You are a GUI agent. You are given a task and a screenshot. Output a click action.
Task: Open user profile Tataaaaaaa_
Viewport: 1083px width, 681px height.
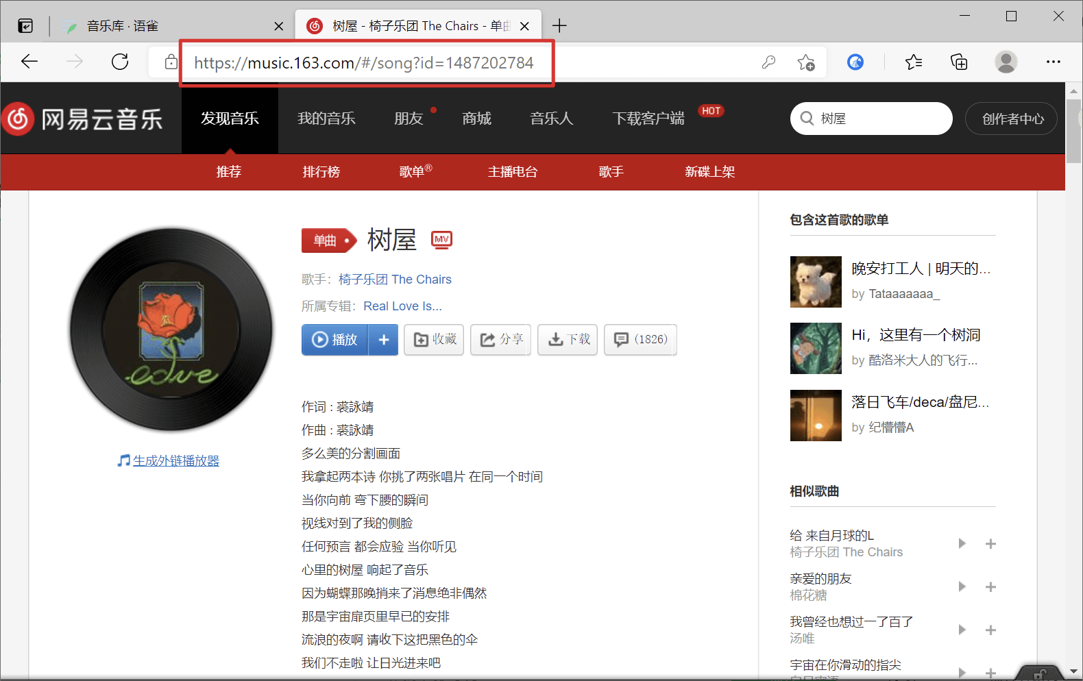[x=904, y=294]
